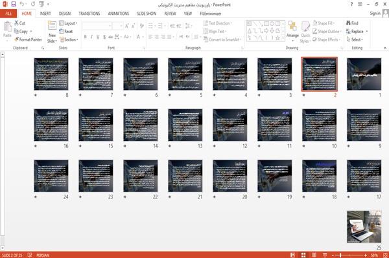The width and height of the screenshot is (389, 258).
Task: Click the Sign in link
Action: click(375, 14)
